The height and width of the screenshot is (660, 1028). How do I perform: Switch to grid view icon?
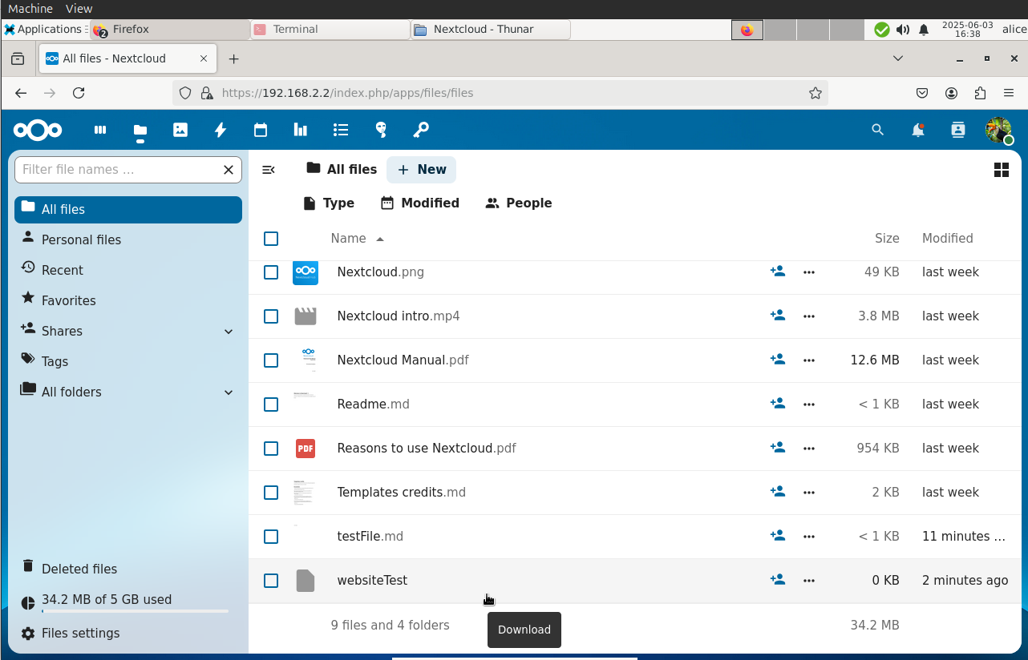pyautogui.click(x=1001, y=170)
